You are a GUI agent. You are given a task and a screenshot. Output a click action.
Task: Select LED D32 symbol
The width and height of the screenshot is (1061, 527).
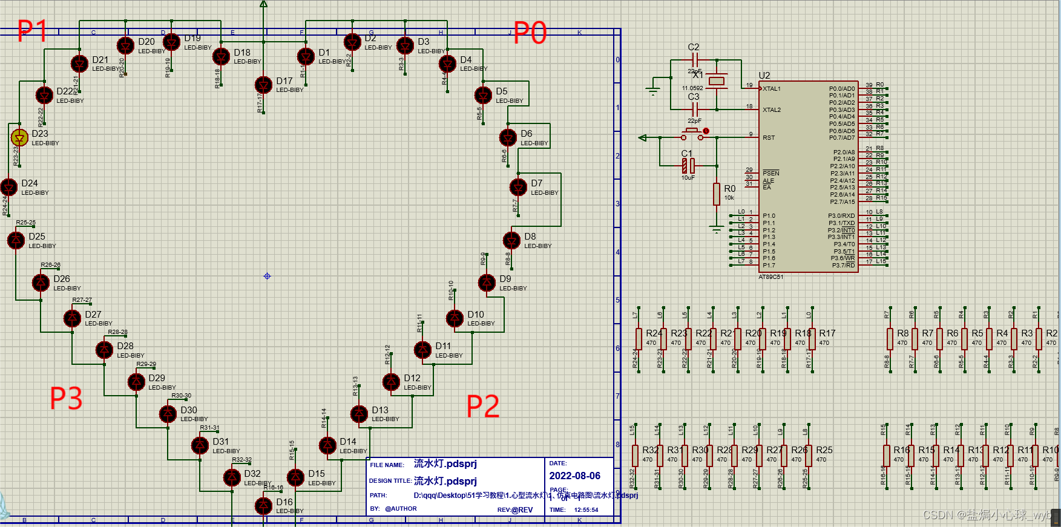[232, 477]
